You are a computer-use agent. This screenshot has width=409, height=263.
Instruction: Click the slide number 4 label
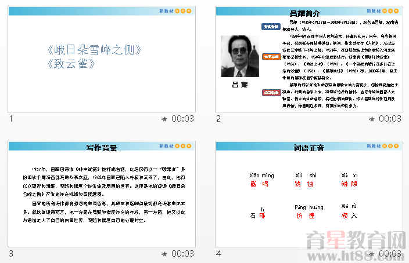click(218, 254)
